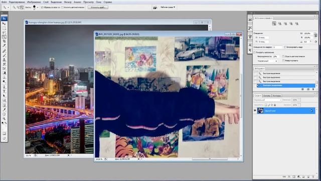Select the Healing Brush tool
Image resolution: width=321 pixels, height=181 pixels.
(4, 51)
